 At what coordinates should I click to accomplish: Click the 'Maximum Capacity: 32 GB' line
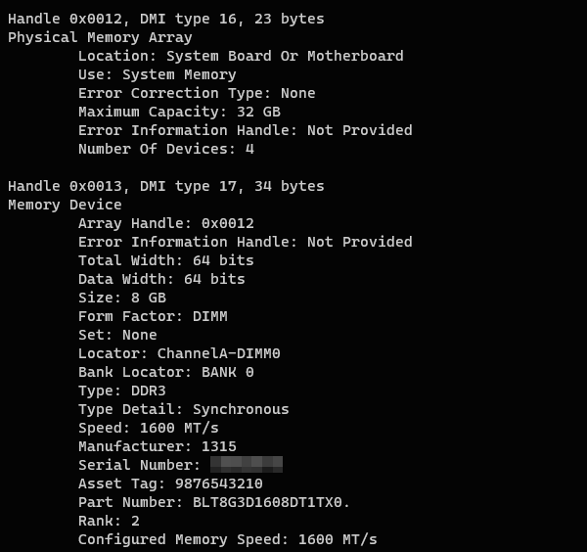(179, 112)
